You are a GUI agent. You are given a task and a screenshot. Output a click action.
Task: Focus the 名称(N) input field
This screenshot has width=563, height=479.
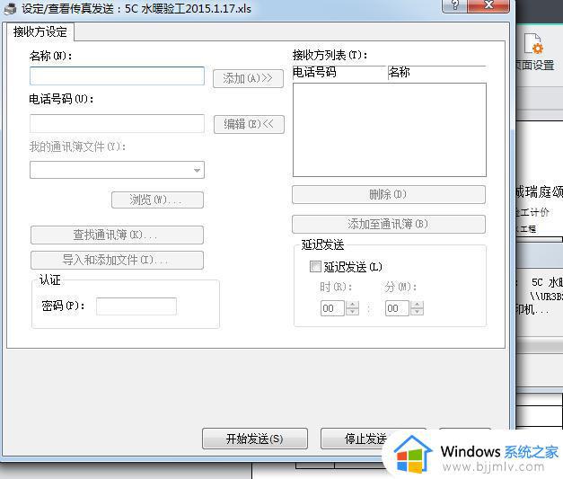(x=117, y=75)
